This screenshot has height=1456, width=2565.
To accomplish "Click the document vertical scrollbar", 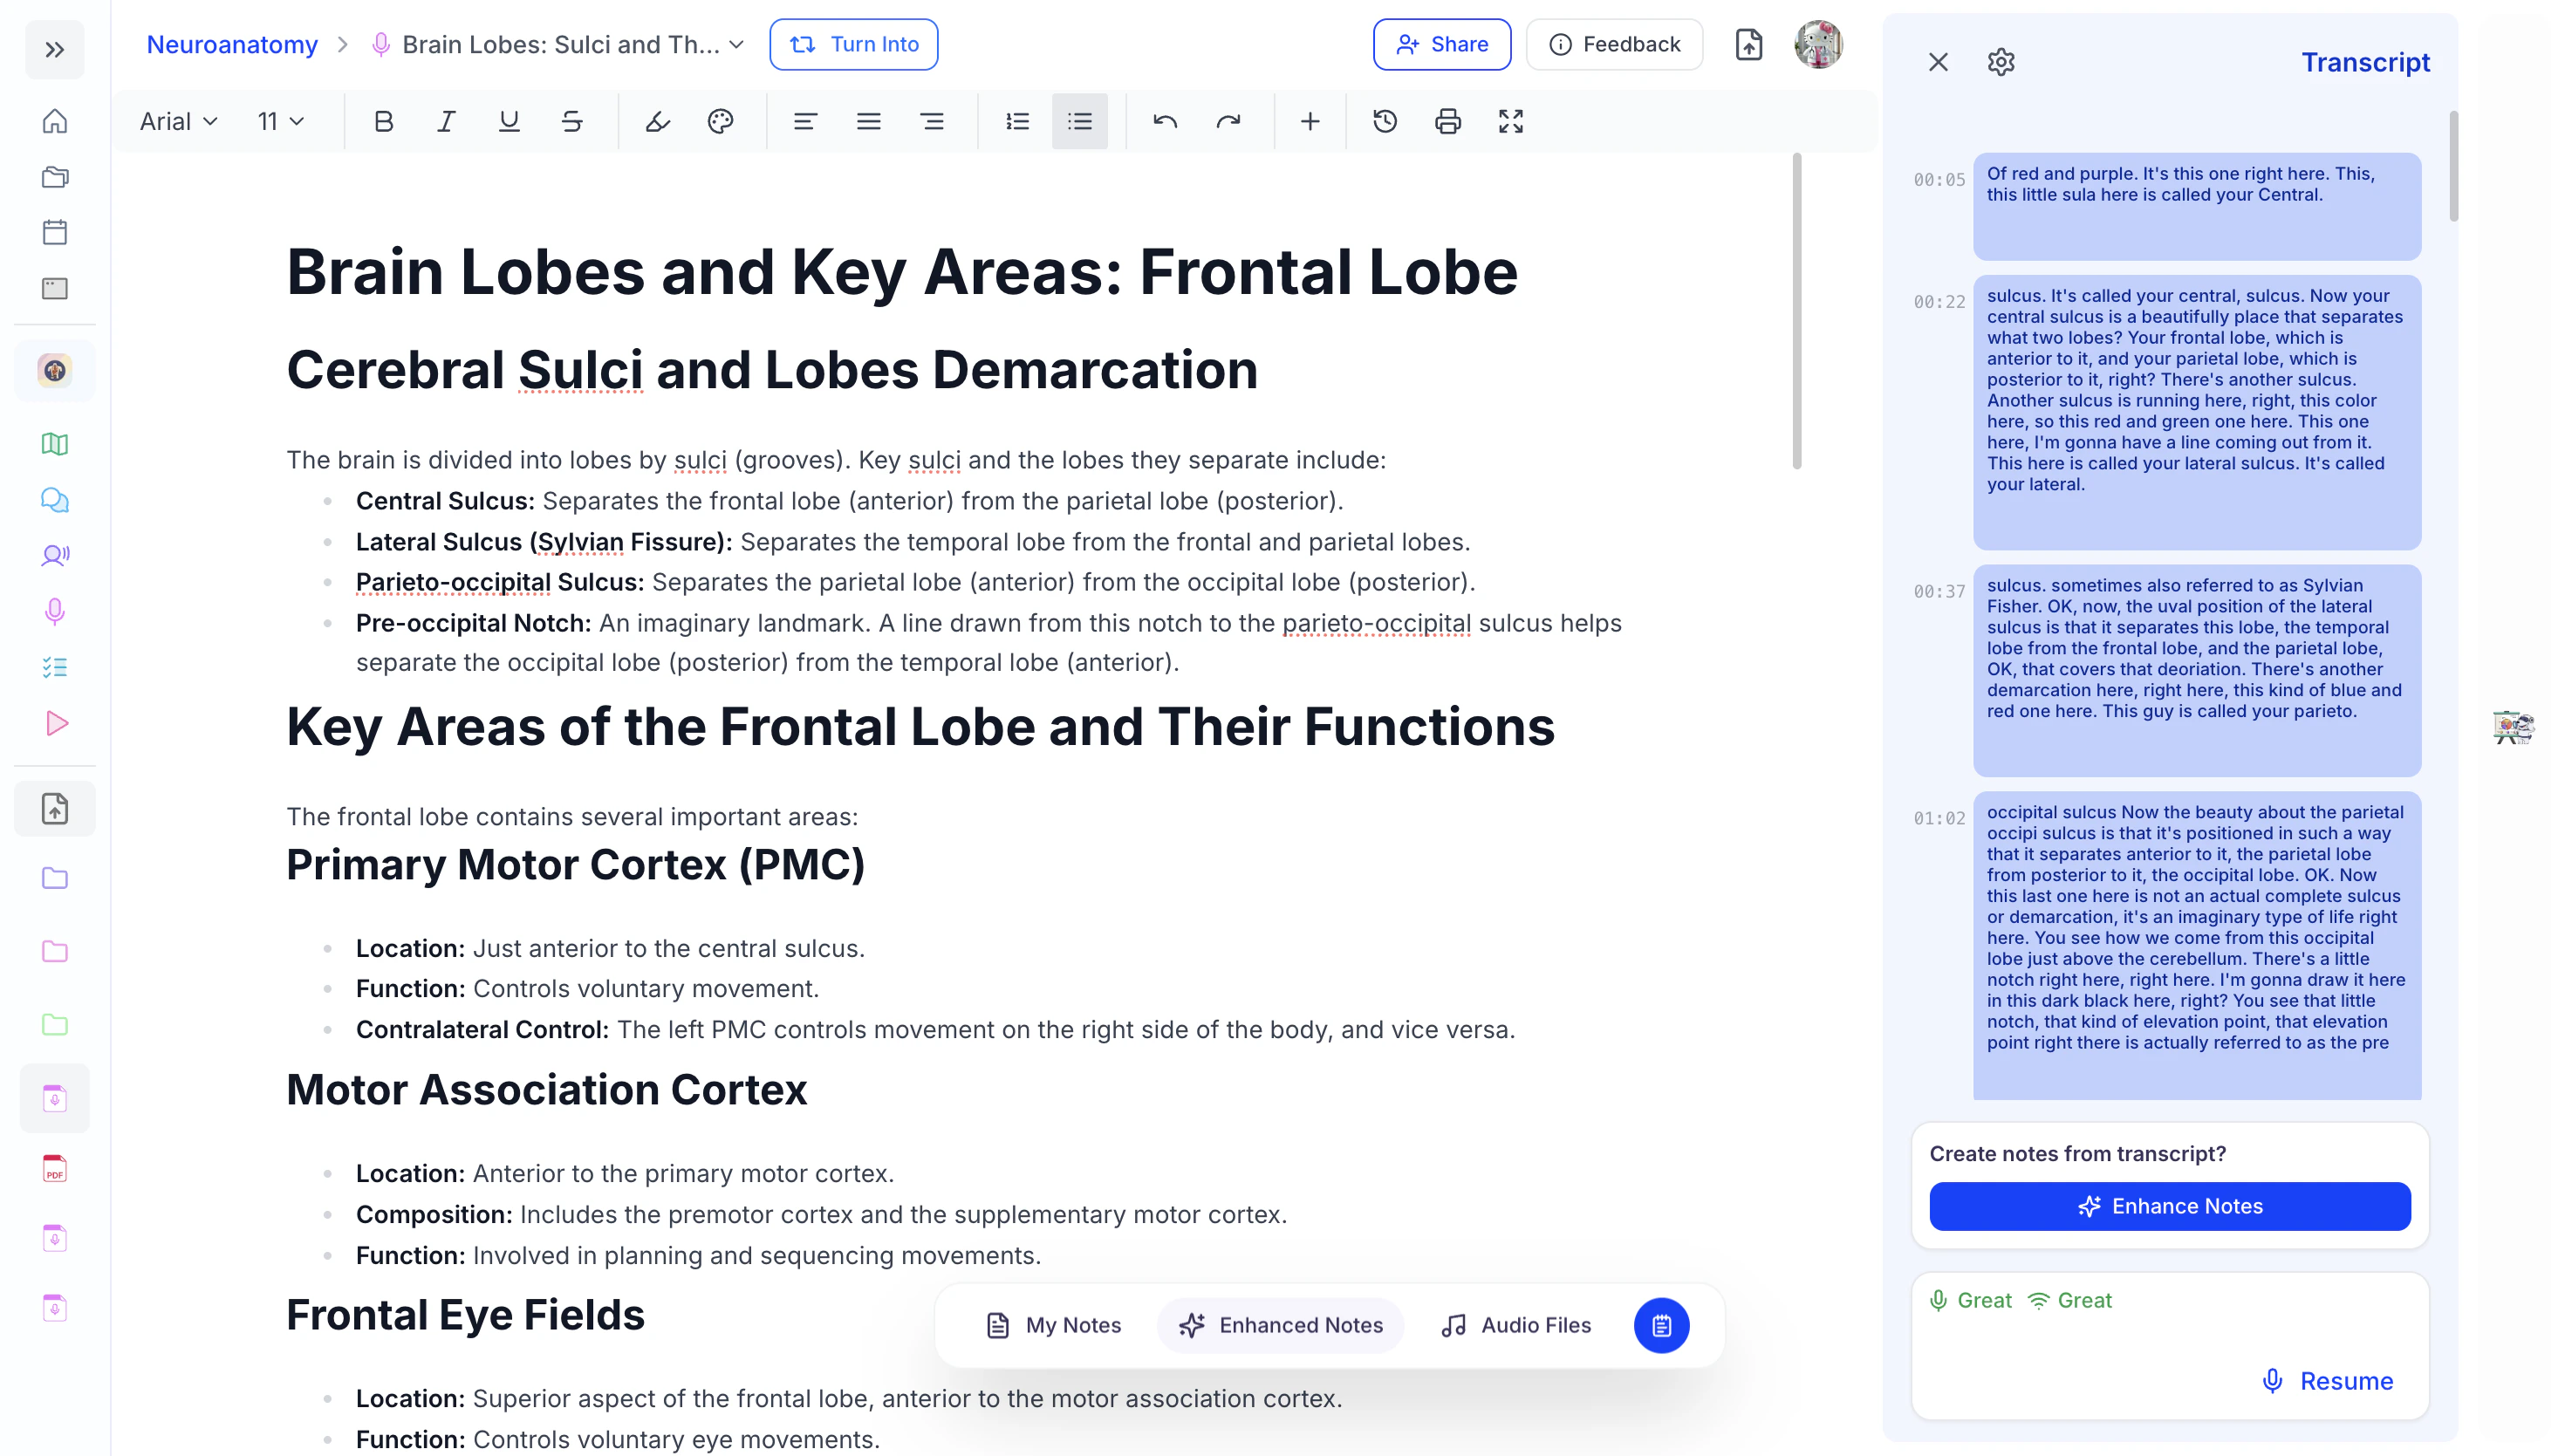I will pyautogui.click(x=1796, y=310).
